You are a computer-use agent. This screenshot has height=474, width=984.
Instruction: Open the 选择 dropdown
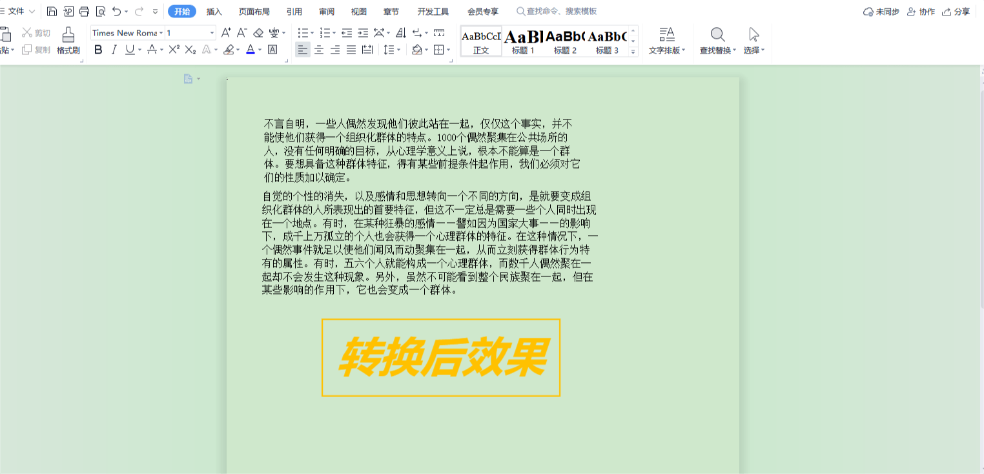763,50
